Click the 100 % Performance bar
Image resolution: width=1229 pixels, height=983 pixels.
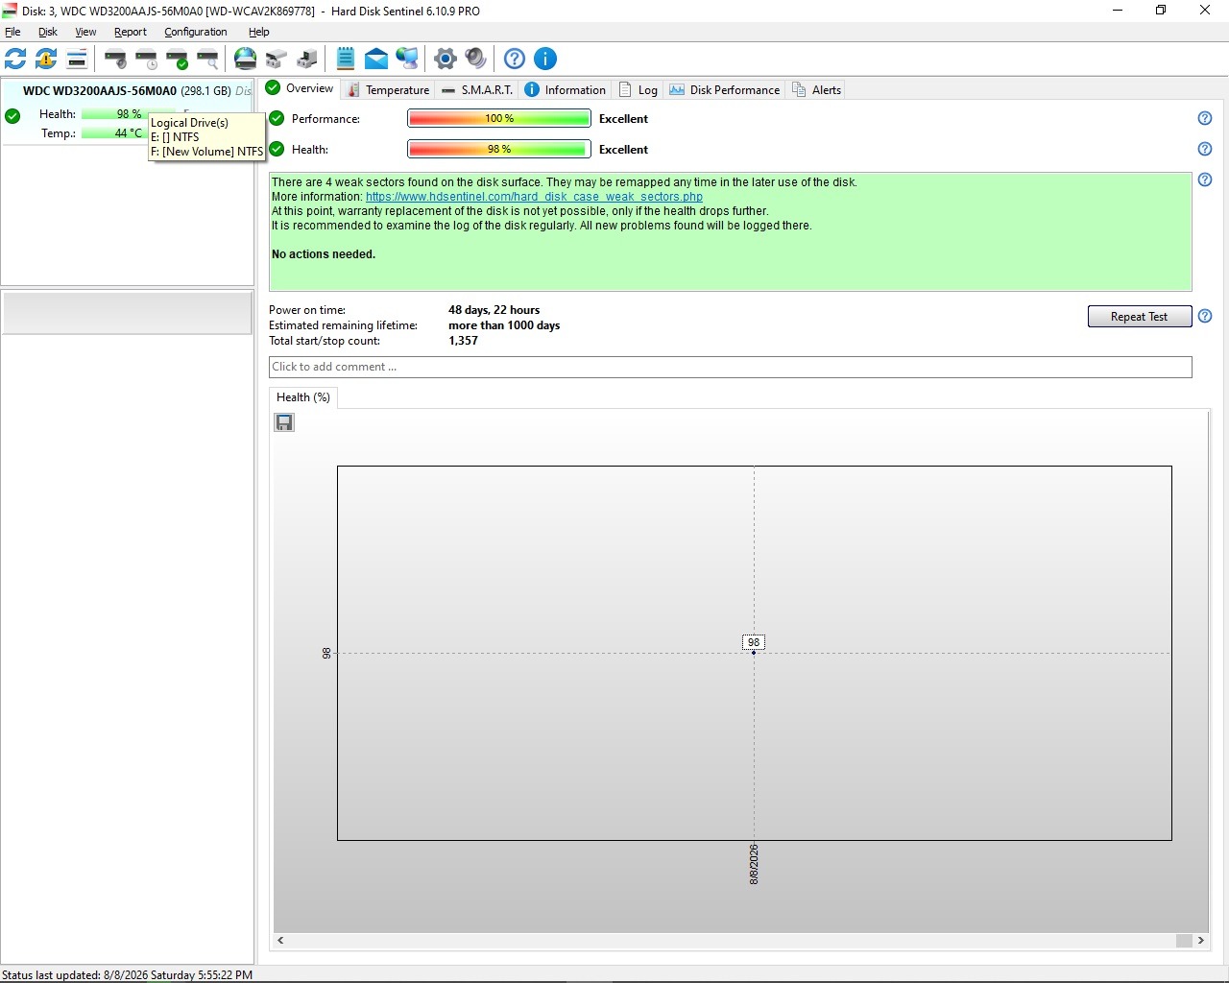(499, 118)
